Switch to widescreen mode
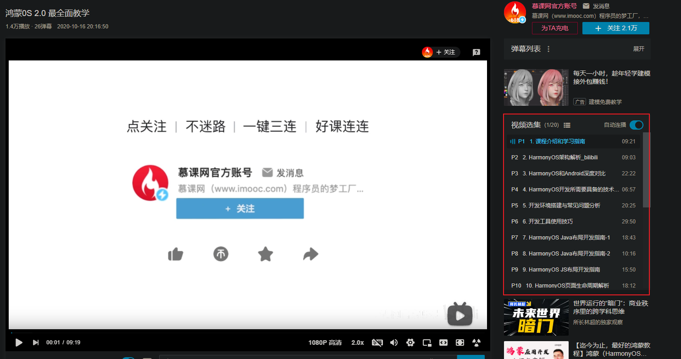 click(443, 343)
